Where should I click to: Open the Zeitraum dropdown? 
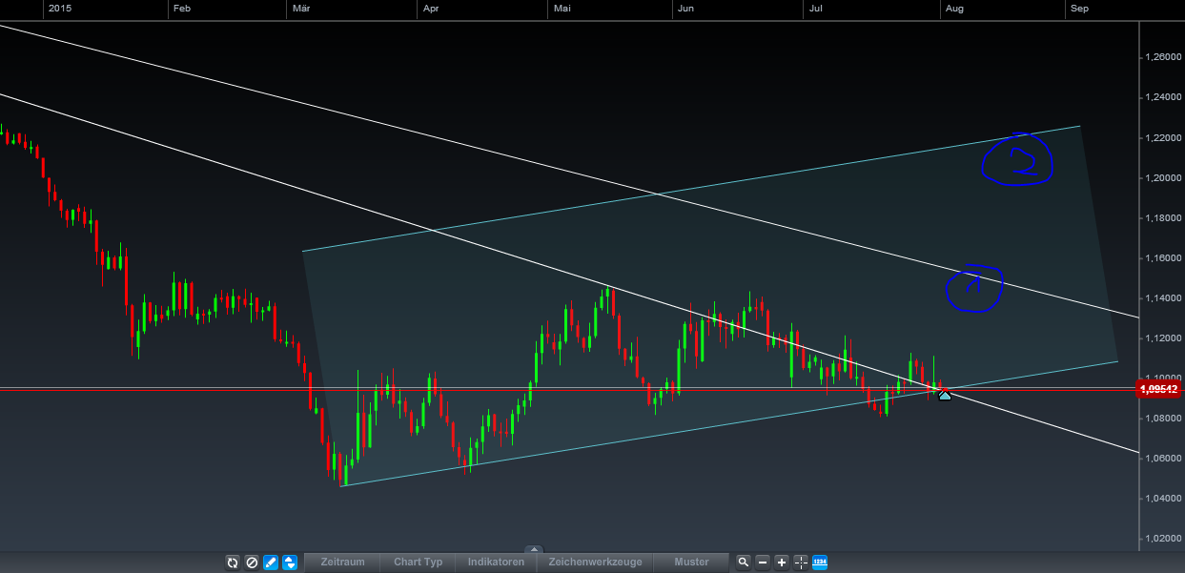(x=342, y=562)
